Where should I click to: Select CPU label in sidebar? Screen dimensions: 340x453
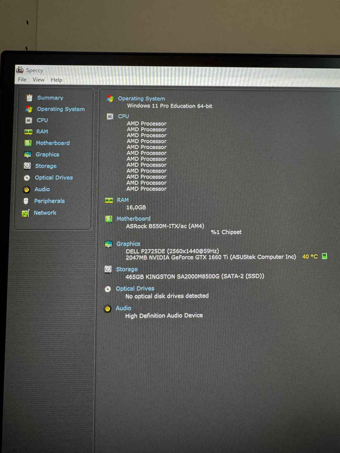pyautogui.click(x=42, y=120)
